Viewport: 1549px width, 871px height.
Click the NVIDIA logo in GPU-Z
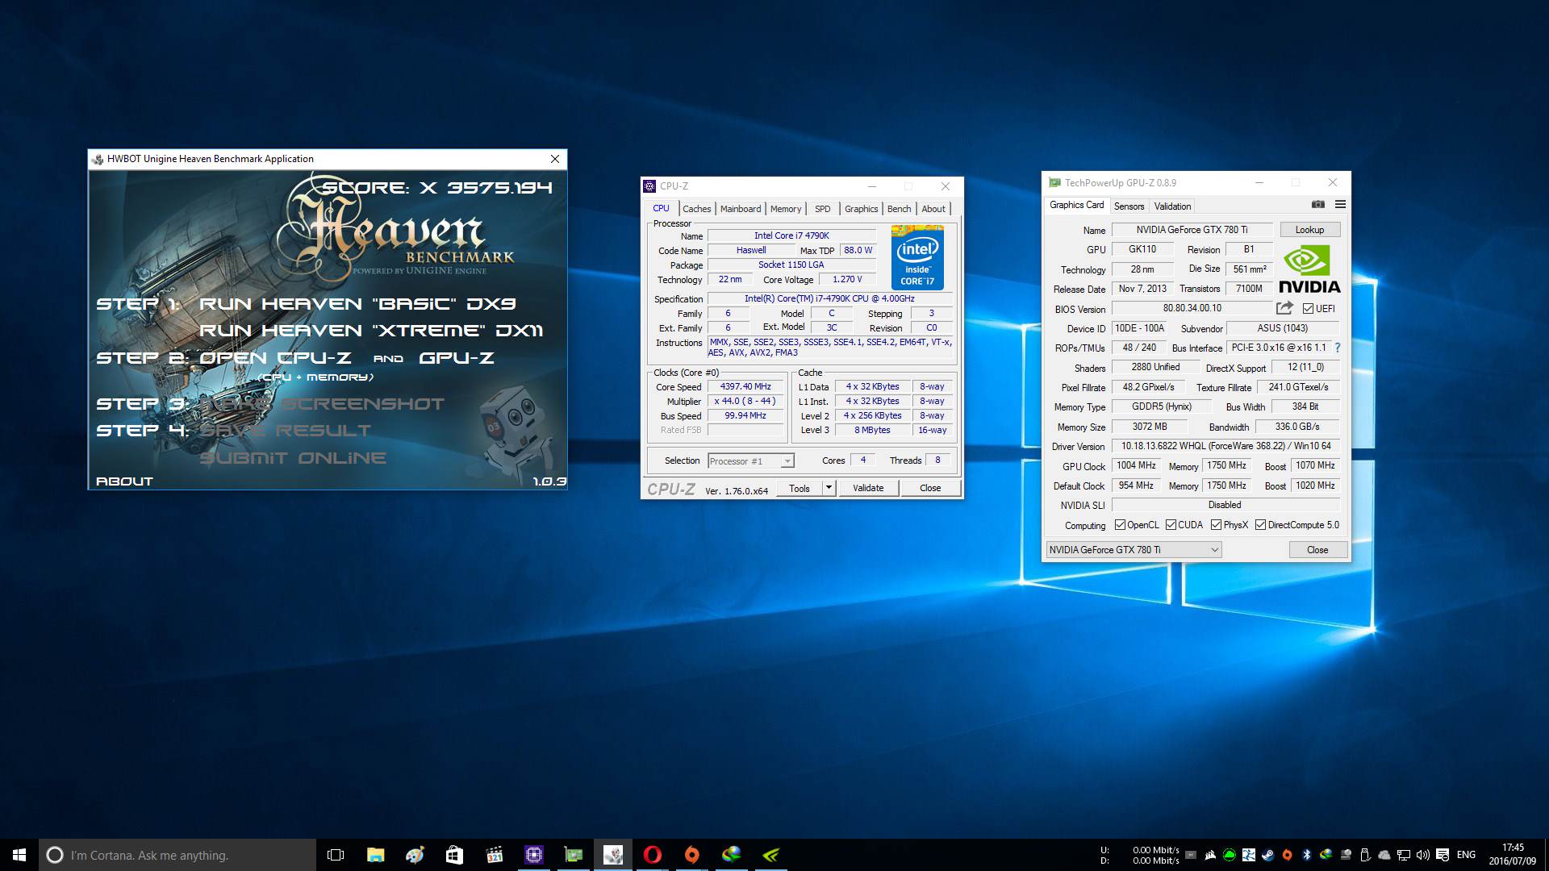tap(1309, 269)
